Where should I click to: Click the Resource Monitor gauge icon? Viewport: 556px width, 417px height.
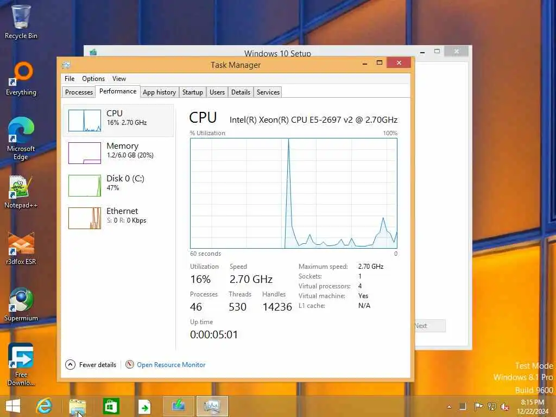pyautogui.click(x=130, y=364)
